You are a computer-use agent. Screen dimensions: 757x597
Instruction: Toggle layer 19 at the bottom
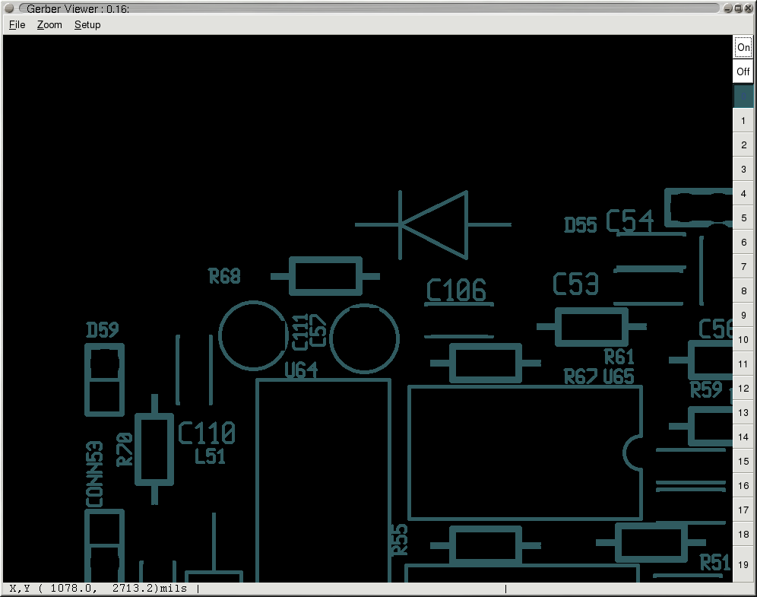click(743, 564)
